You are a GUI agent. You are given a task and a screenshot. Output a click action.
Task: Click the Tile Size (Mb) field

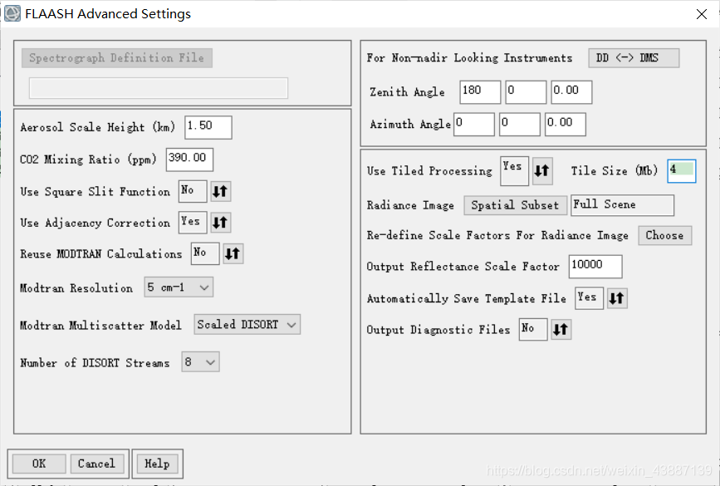pyautogui.click(x=682, y=171)
